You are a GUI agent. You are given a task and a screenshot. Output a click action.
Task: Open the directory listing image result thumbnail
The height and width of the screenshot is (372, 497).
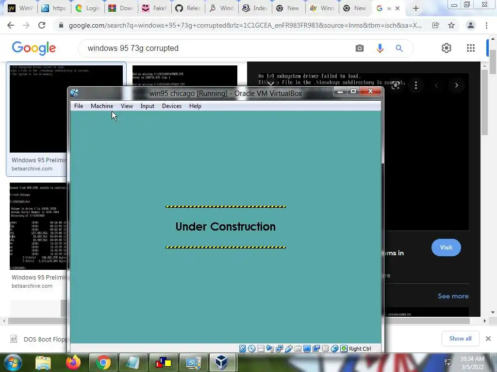tap(38, 226)
